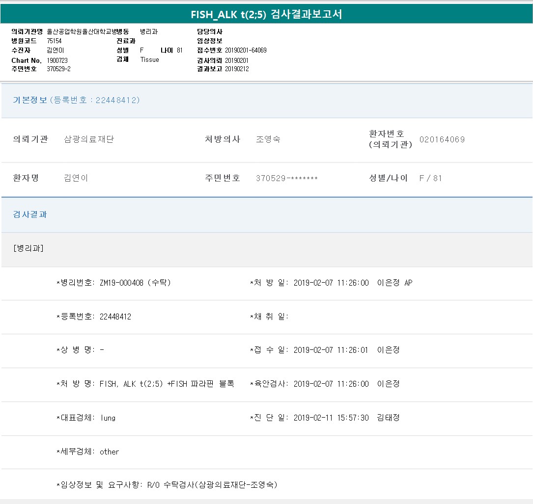Select the 세부검체 other value
The width and height of the screenshot is (533, 504).
pos(109,451)
